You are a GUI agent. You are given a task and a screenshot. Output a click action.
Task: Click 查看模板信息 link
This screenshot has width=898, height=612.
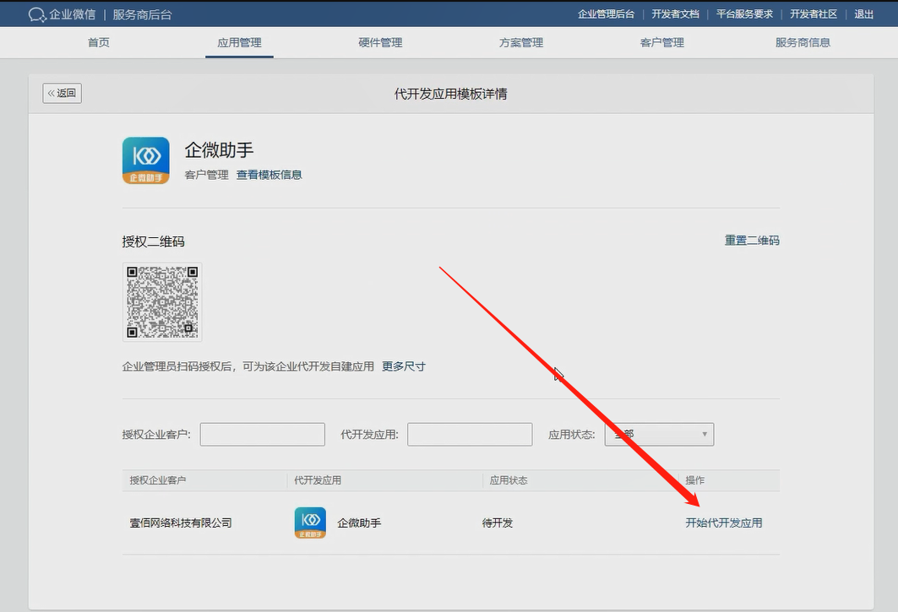click(x=269, y=175)
